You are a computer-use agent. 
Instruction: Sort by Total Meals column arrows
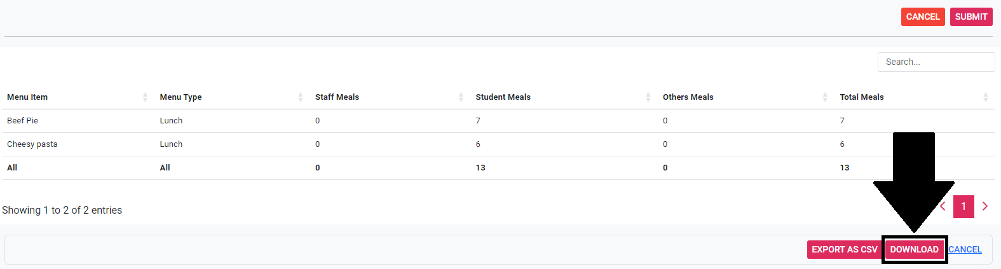986,97
